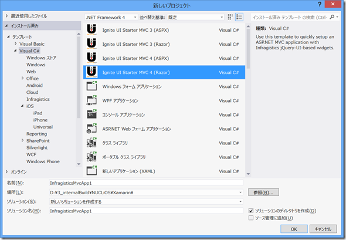The height and width of the screenshot is (240, 346).
Task: Expand the Visual Basic node arrow
Action: pos(16,44)
